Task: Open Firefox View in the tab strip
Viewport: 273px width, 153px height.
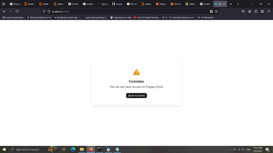Action: point(3,4)
